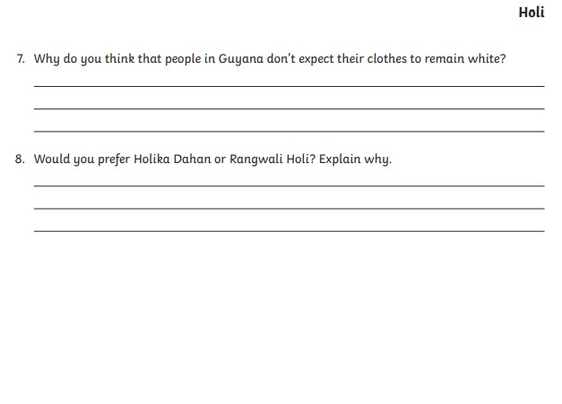Click the second answer line under question 8
562x404 pixels.
pyautogui.click(x=289, y=209)
